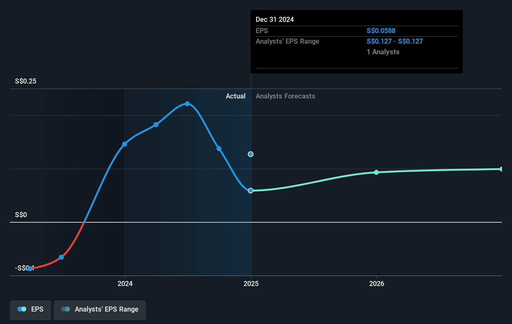The width and height of the screenshot is (512, 324).
Task: Click the highlighted Dec 2024 EPS point on line
Action: 251,190
